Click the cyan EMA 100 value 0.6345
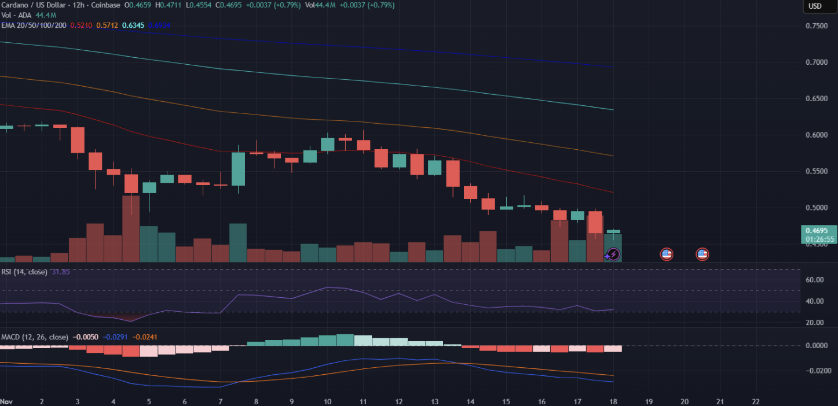Screen dimensions: 838x406 coord(134,25)
